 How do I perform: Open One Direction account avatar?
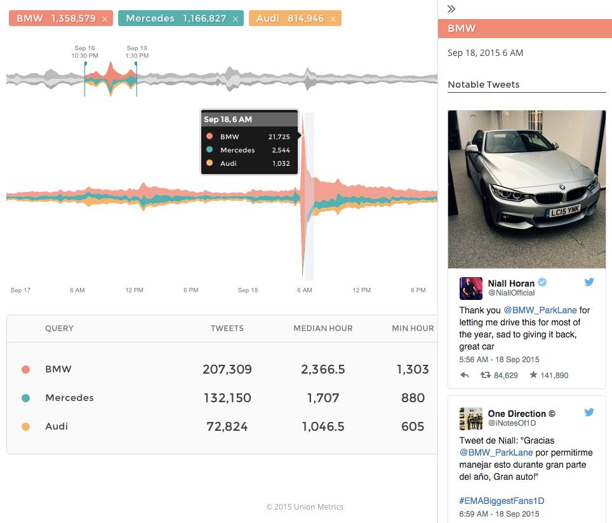[470, 418]
